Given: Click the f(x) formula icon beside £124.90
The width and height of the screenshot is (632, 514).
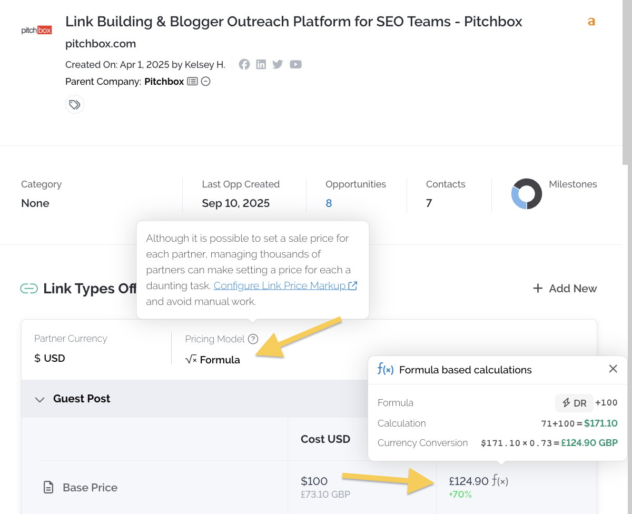Looking at the screenshot, I should pos(500,481).
